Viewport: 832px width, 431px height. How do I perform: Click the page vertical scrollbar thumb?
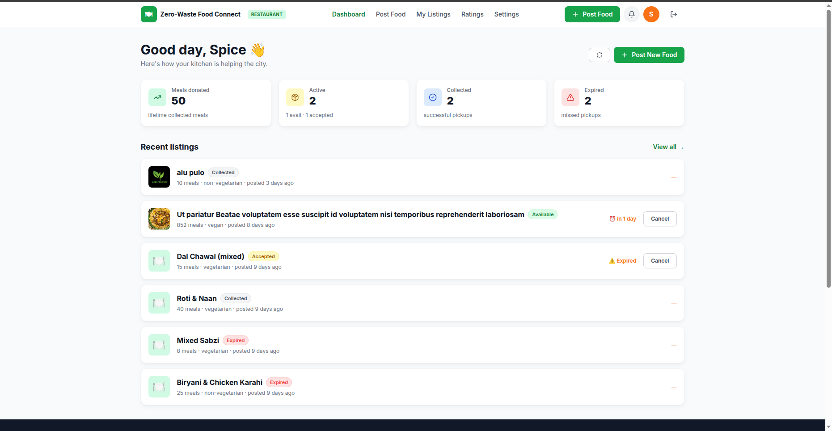828,149
